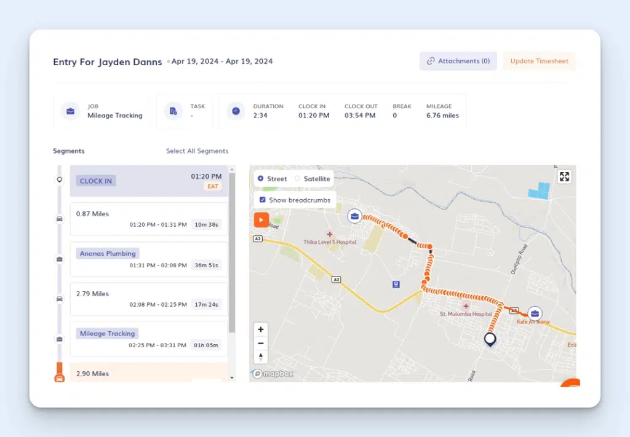Expand the map to fullscreen
Screen dimensions: 630x437
[x=564, y=176]
